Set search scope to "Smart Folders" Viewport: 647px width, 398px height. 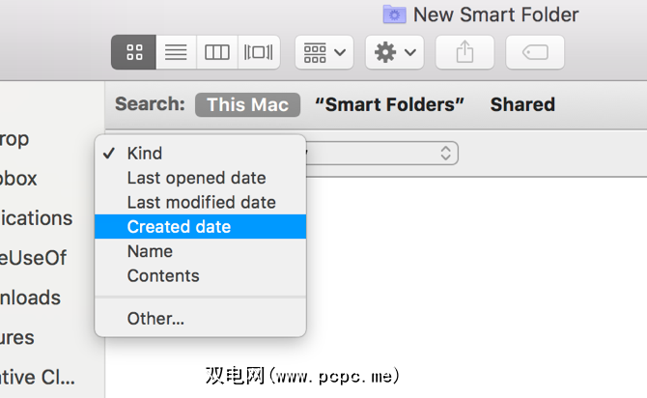(389, 104)
